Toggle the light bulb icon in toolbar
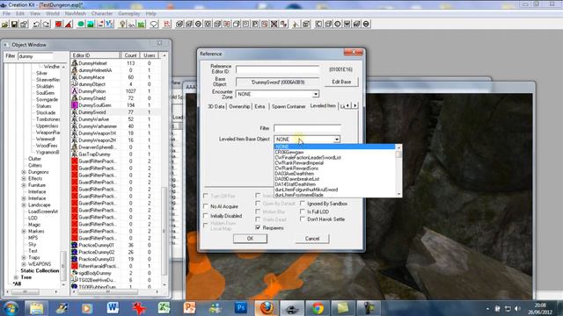The image size is (563, 316). tap(122, 24)
